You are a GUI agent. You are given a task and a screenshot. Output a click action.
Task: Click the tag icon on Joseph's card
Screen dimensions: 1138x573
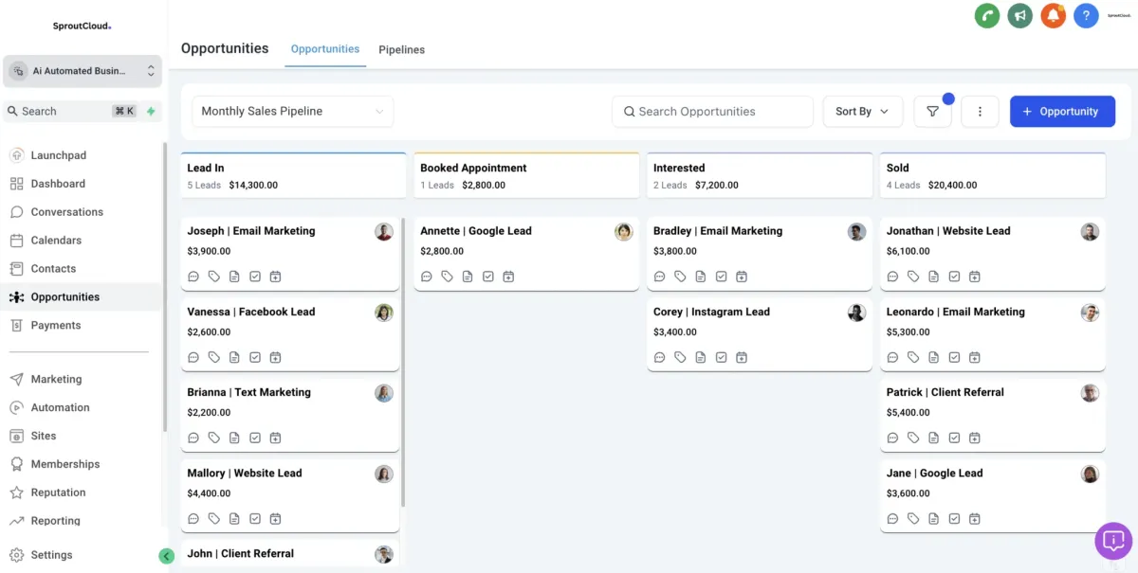pyautogui.click(x=213, y=277)
